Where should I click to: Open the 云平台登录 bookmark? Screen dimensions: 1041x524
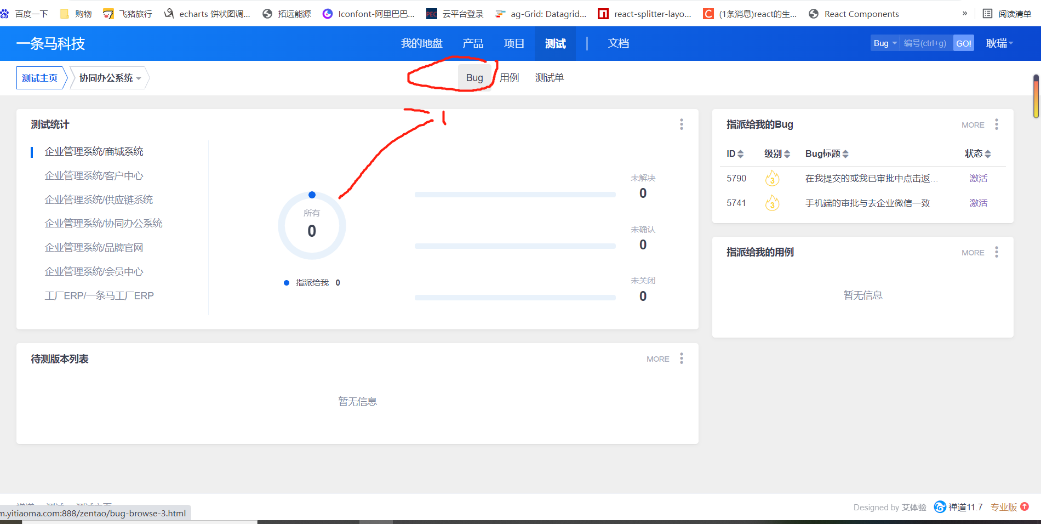click(455, 14)
